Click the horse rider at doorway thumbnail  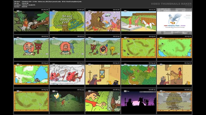175,75
